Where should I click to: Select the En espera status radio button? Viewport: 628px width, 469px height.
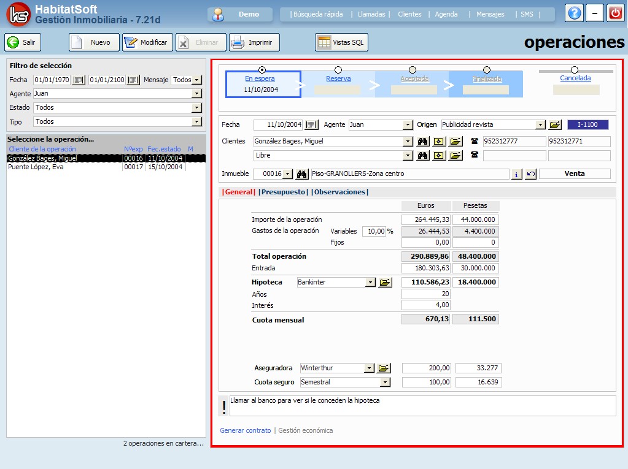[262, 70]
